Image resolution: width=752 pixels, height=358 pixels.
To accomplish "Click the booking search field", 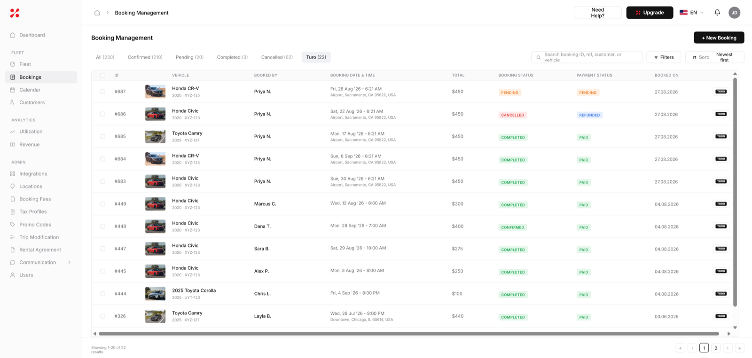I will coord(587,57).
